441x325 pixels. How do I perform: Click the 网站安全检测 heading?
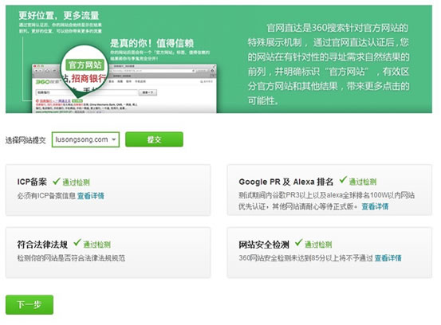coord(264,245)
